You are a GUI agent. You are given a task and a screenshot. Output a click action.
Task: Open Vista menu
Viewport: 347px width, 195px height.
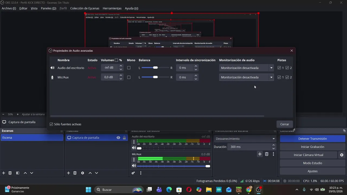pos(34,8)
